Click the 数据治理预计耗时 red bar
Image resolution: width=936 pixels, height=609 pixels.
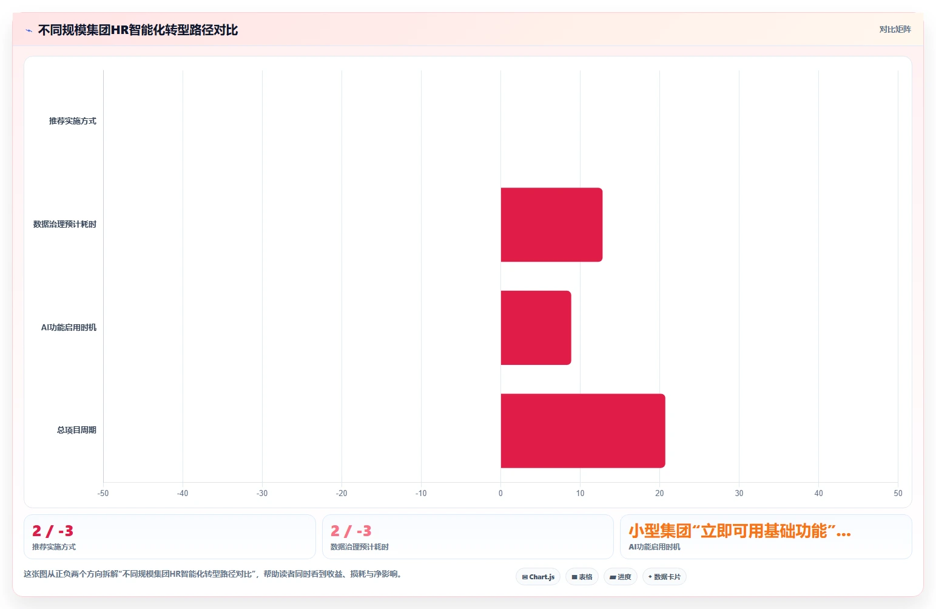tap(551, 225)
